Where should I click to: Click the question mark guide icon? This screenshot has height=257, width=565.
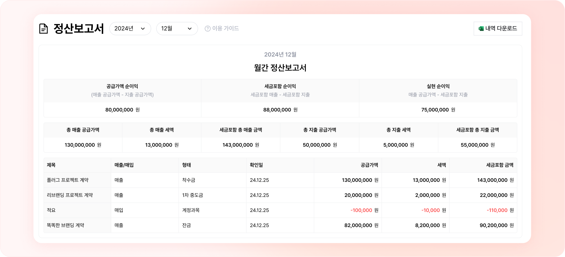(207, 29)
